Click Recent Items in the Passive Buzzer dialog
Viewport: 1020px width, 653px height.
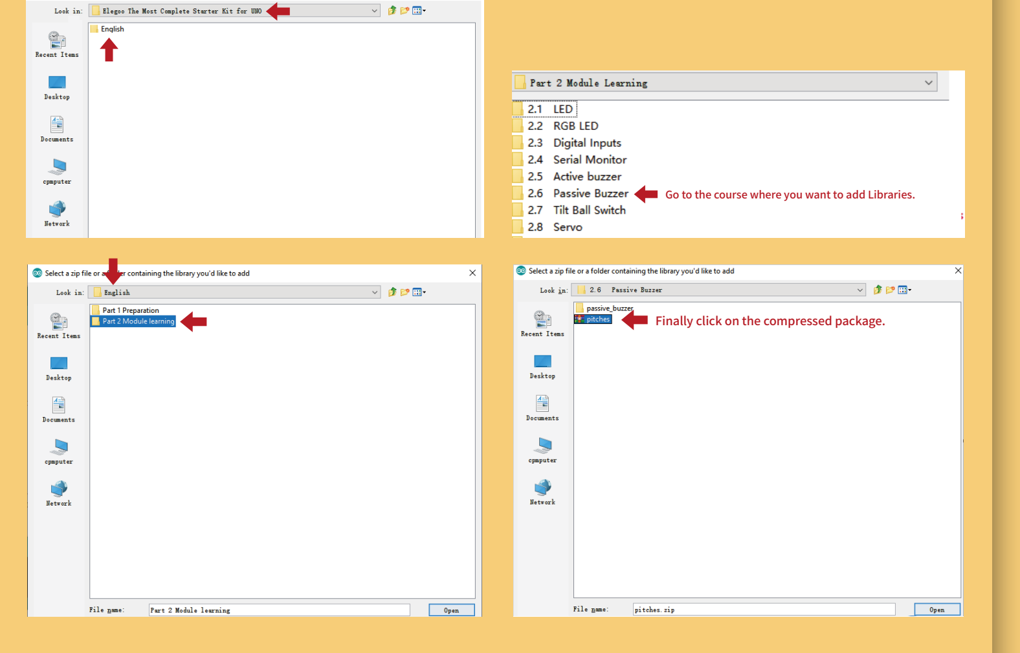tap(542, 324)
